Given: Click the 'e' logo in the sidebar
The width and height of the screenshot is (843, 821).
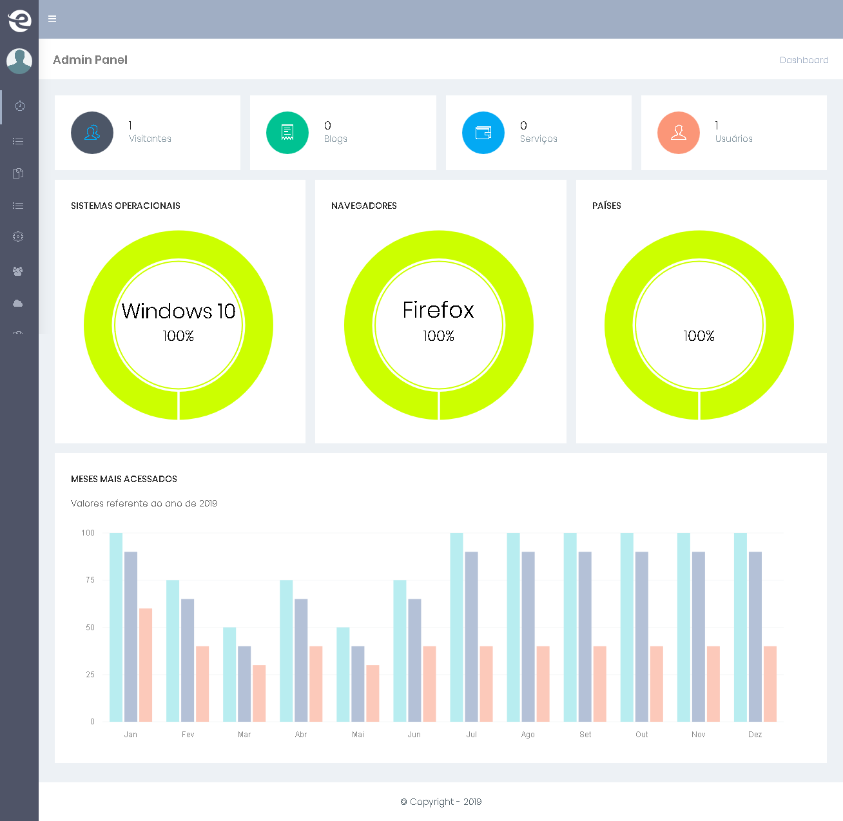Looking at the screenshot, I should [x=19, y=21].
